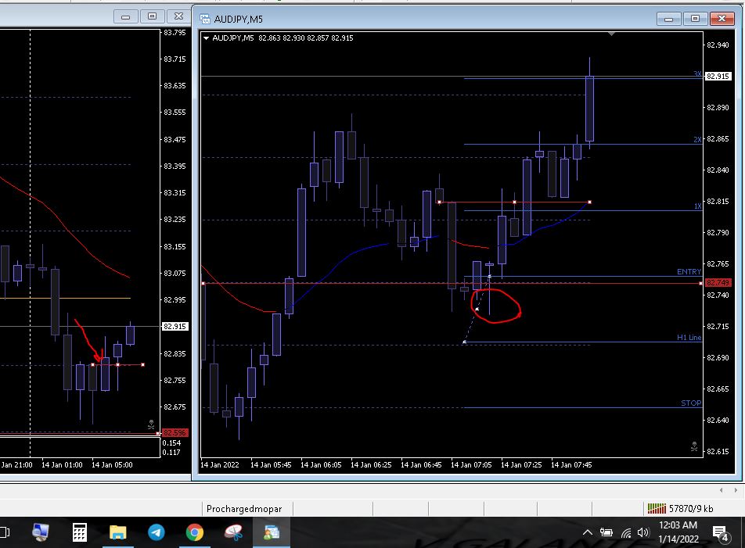Select middle handle of 82.815 red trendline
745x548 pixels.
[515, 202]
